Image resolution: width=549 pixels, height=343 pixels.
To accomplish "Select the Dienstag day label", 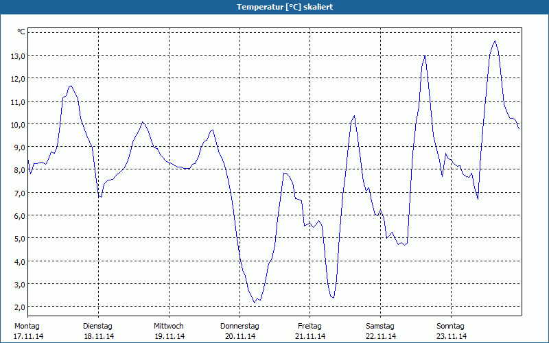I will click(97, 327).
